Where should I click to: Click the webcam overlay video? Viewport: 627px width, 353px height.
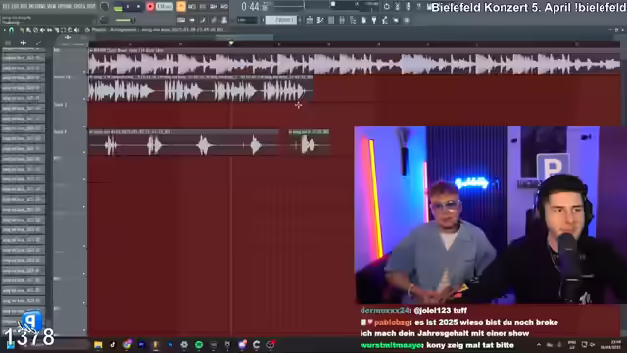pyautogui.click(x=490, y=215)
